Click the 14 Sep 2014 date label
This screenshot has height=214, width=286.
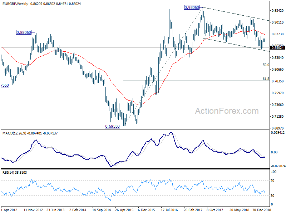tap(102, 210)
